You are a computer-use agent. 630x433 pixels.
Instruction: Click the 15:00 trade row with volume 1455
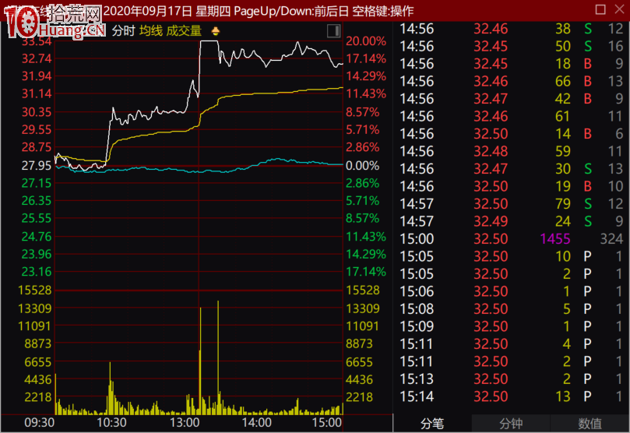(511, 239)
